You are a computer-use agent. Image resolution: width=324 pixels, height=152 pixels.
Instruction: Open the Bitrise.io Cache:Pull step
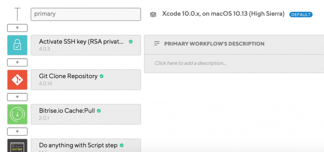pyautogui.click(x=86, y=114)
